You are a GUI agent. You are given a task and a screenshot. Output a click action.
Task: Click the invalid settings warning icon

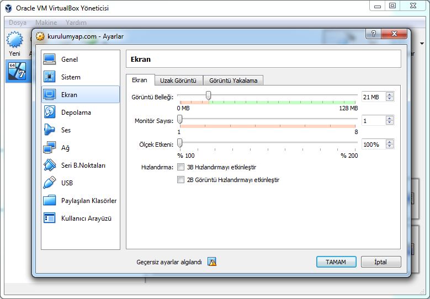click(x=212, y=262)
